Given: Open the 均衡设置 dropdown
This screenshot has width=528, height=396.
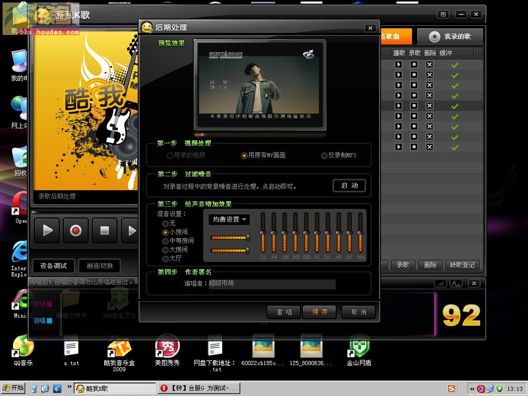Looking at the screenshot, I should (229, 220).
